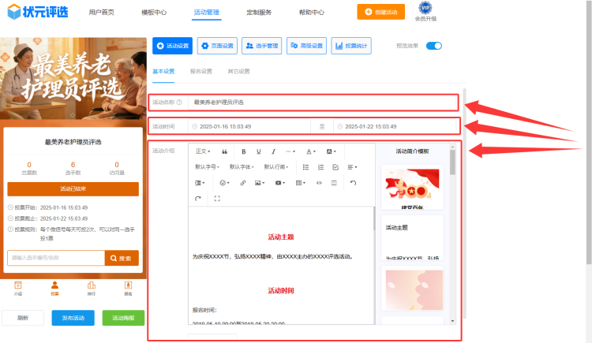Select the pink intro template thumbnail

[x=412, y=289]
